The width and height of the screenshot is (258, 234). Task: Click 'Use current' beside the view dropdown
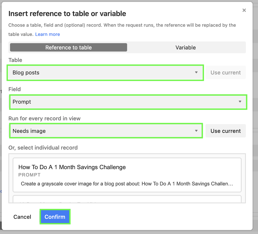point(225,131)
